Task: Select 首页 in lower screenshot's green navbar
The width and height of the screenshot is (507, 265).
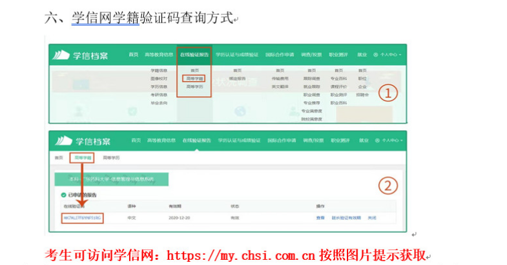Action: coord(136,141)
